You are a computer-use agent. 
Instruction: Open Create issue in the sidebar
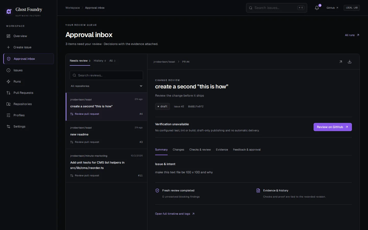(29, 47)
